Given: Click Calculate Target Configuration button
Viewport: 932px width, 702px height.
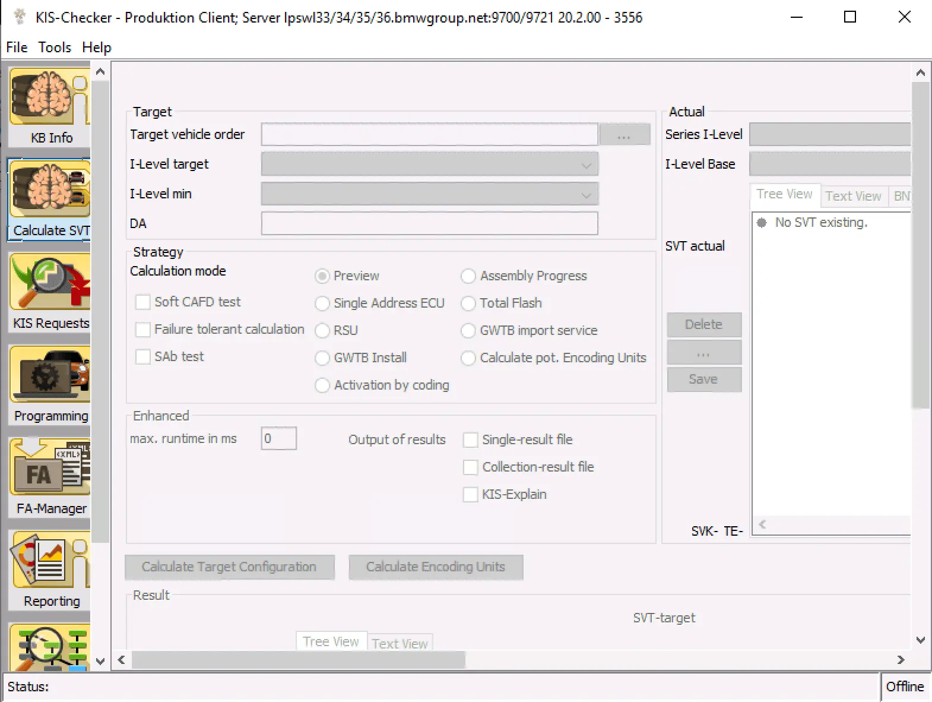Looking at the screenshot, I should coord(229,567).
